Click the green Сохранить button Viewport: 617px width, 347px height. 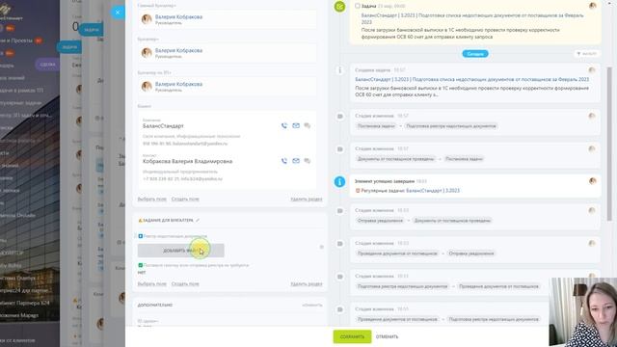(x=352, y=336)
